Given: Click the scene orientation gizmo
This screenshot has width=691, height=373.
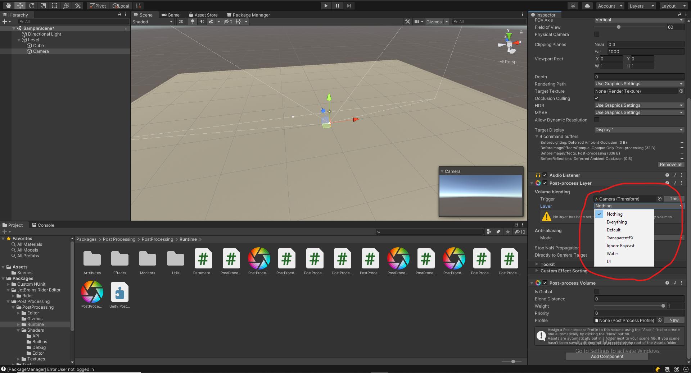Looking at the screenshot, I should pos(509,44).
